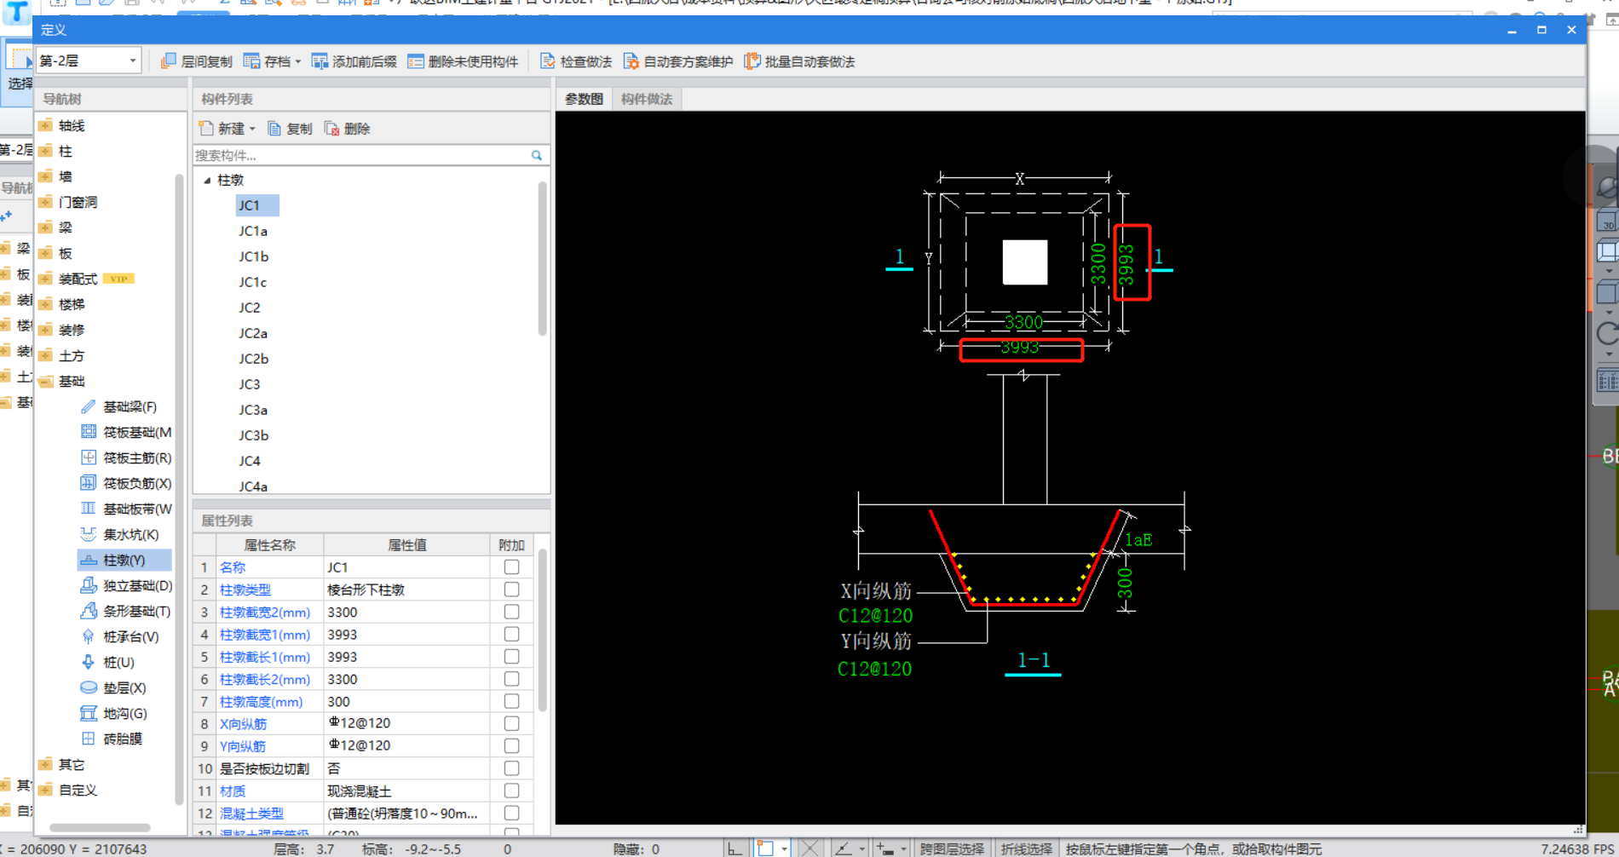Collapse the 基础 tree node
The height and width of the screenshot is (857, 1619).
tap(46, 381)
